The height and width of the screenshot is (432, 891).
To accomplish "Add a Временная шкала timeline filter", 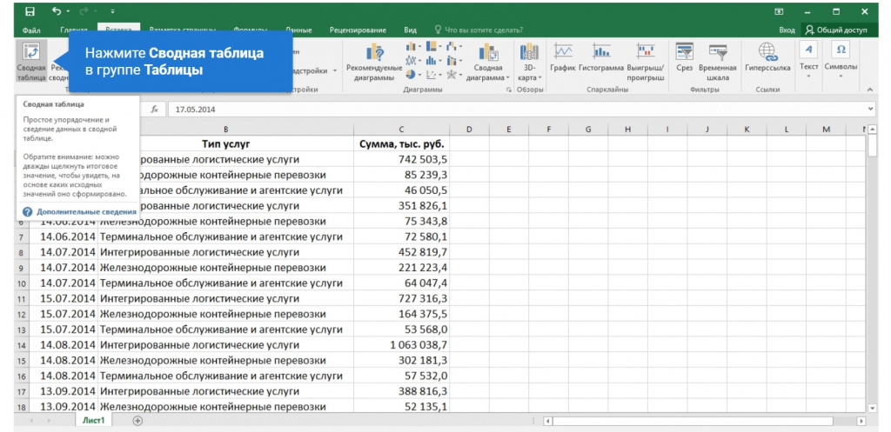I will (x=718, y=62).
